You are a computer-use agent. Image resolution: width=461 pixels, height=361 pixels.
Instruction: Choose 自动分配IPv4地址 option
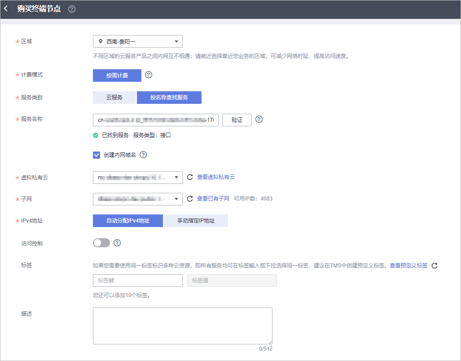(128, 221)
